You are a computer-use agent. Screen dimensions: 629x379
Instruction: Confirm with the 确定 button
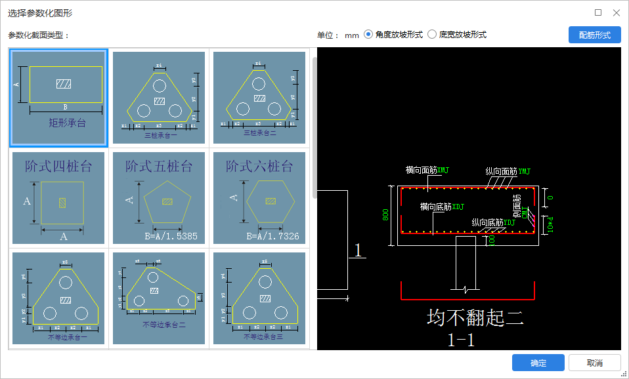[x=538, y=363]
